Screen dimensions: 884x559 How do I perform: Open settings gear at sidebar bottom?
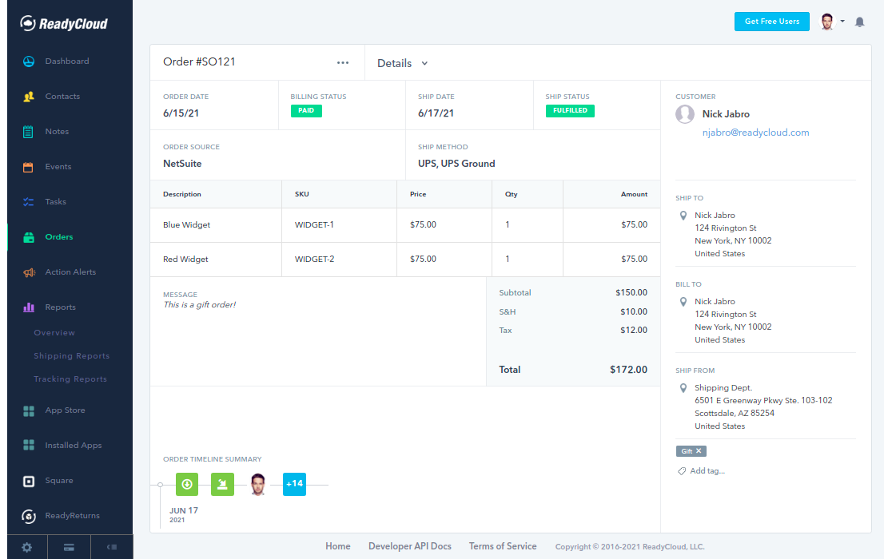pos(26,547)
